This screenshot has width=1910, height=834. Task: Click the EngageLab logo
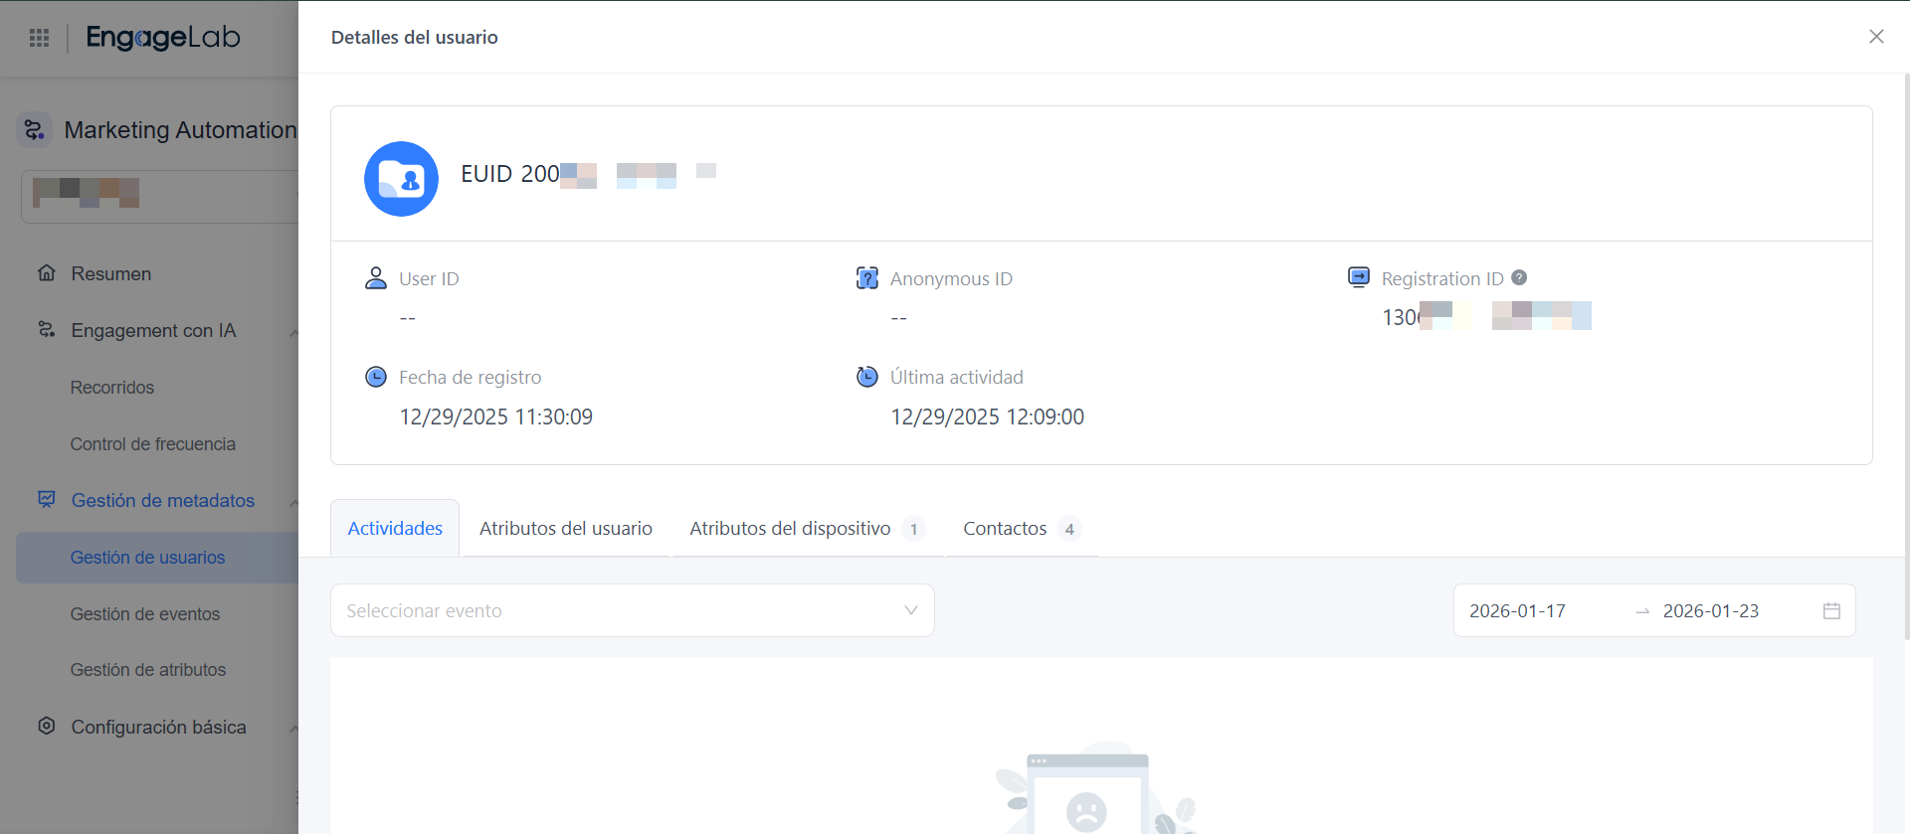tap(163, 38)
